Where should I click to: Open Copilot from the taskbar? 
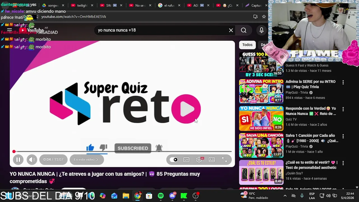click(103, 196)
